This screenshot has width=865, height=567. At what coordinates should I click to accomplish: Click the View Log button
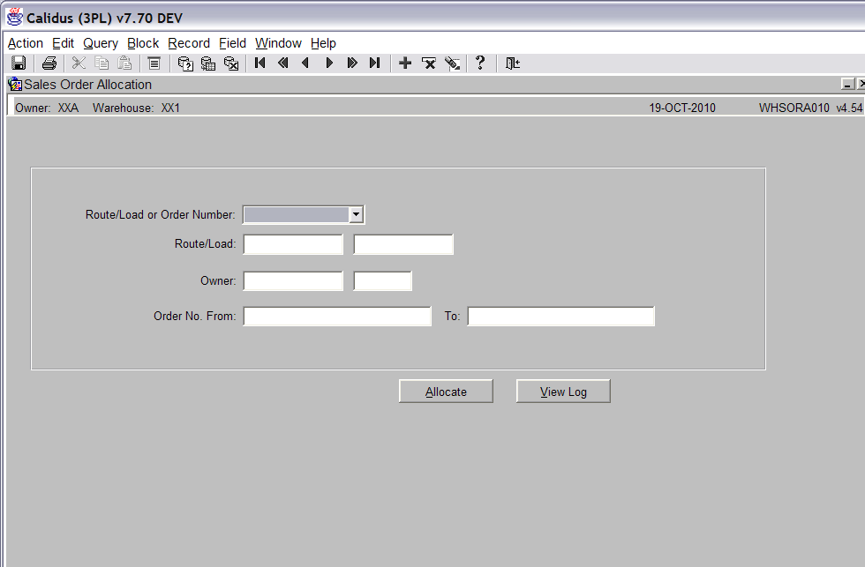tap(563, 392)
